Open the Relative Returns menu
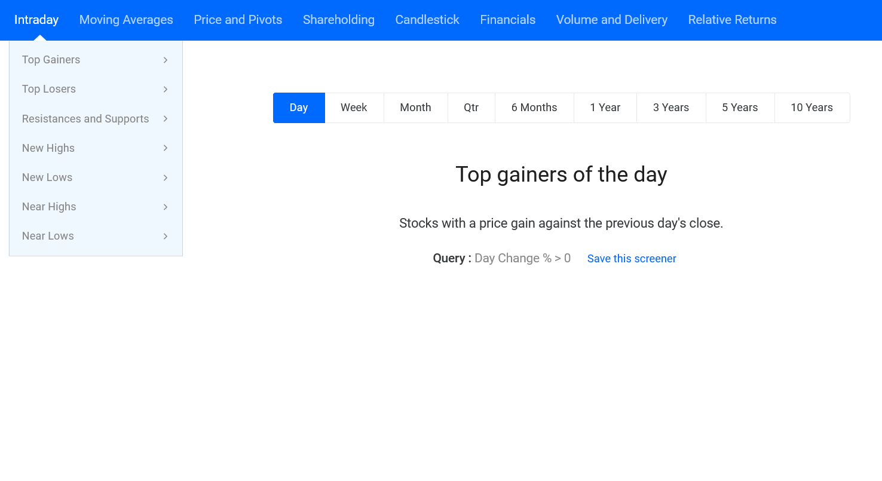This screenshot has height=481, width=882. pos(732,20)
